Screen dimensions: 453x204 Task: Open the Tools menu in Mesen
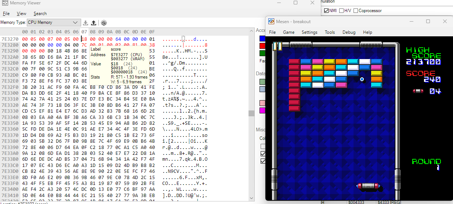coord(330,32)
